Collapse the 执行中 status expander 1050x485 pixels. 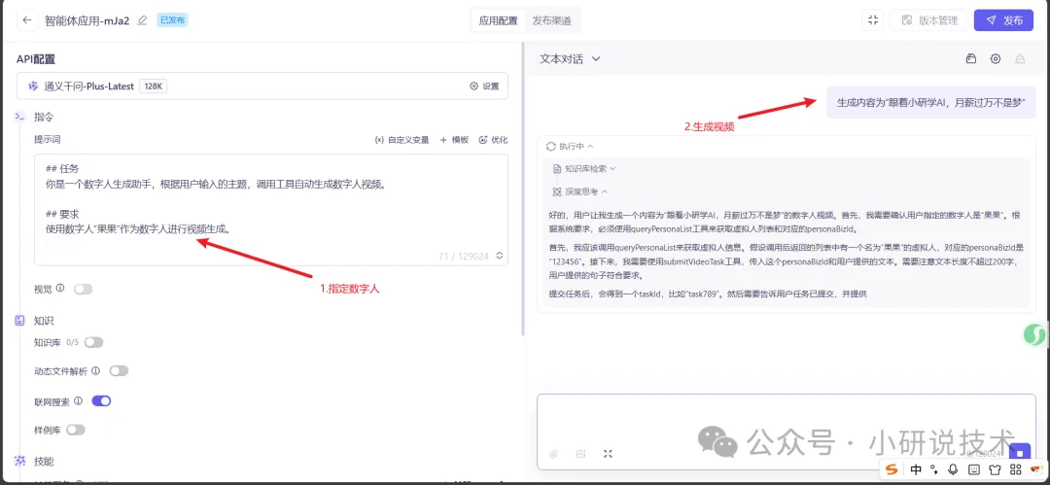pos(570,146)
